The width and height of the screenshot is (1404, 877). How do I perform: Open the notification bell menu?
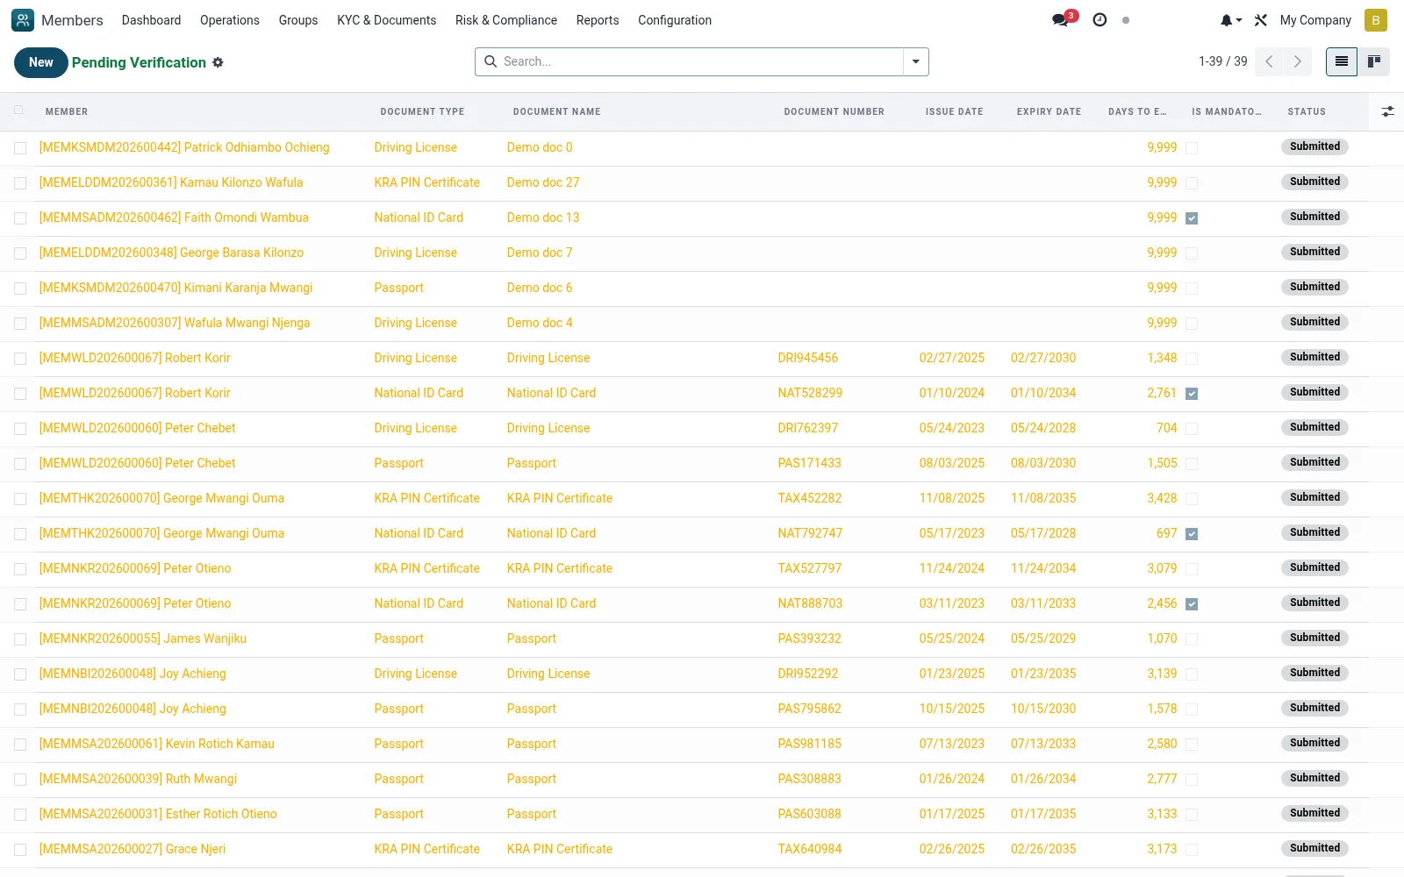coord(1230,20)
